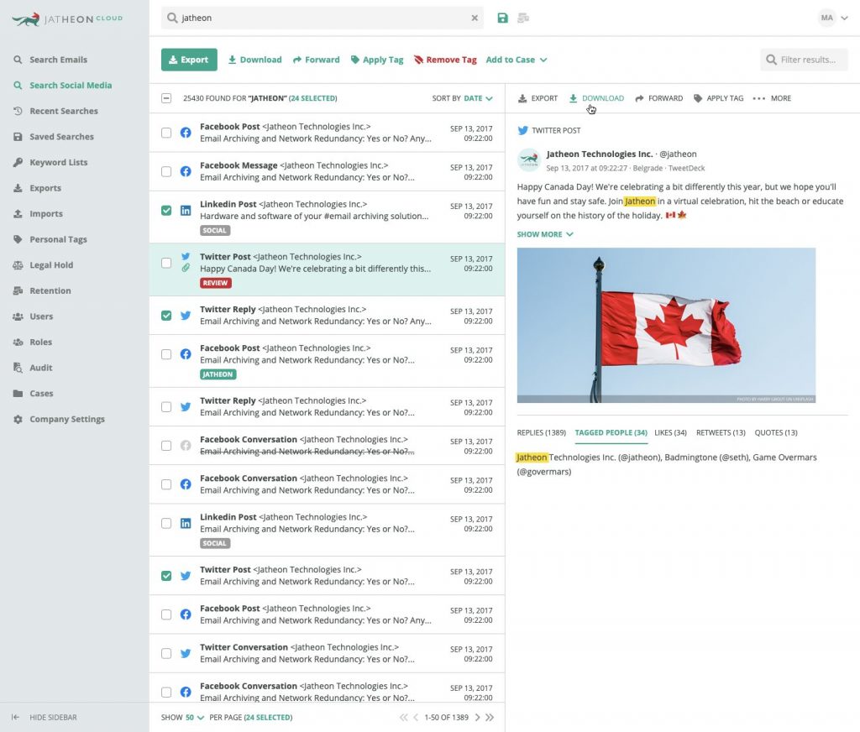Screen dimensions: 860x732
Task: Clear the search field with the X
Action: [x=475, y=18]
